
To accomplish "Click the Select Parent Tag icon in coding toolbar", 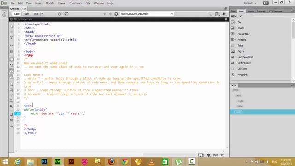I will 12,46.
